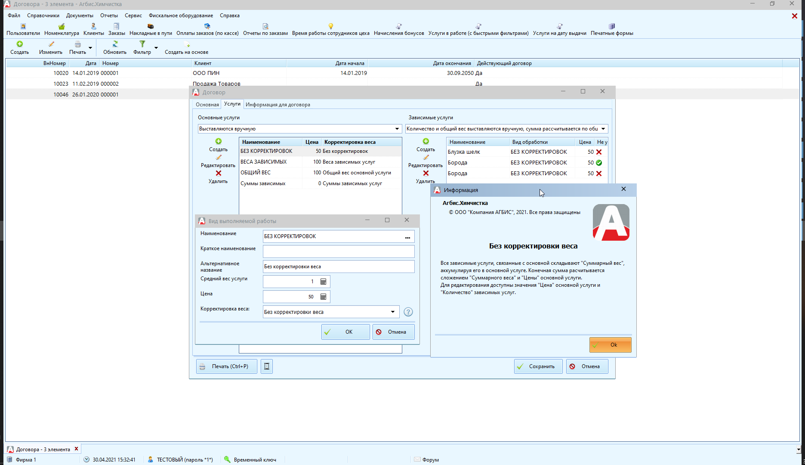Screen dimensions: 805x465
Task: Edit the selected dependent service
Action: pos(426,161)
